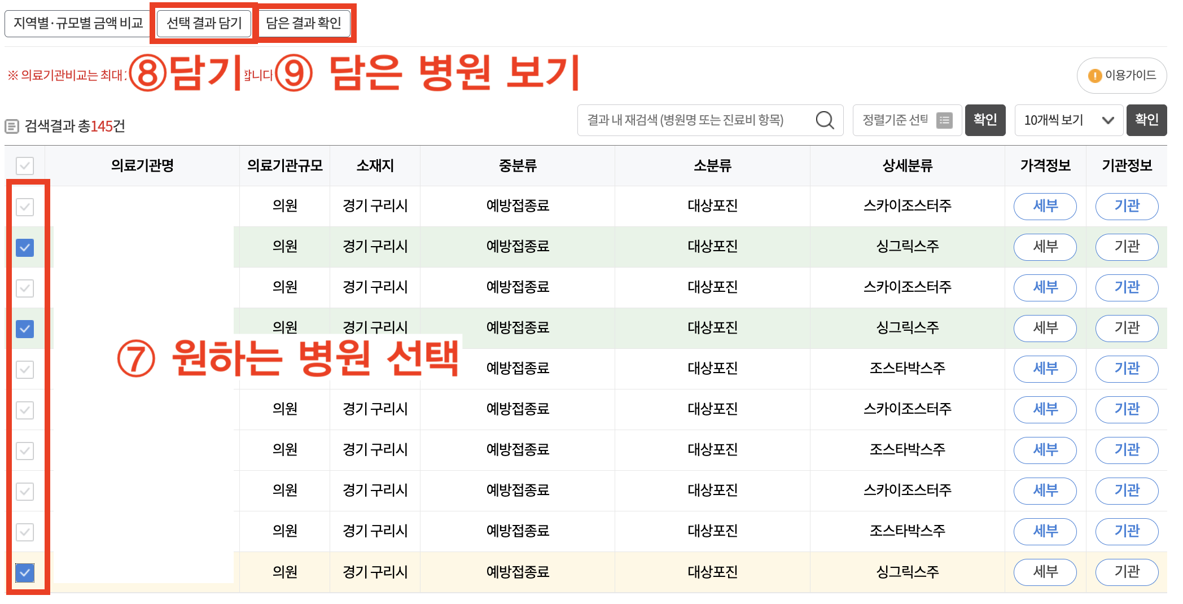Screen dimensions: 1183x604
Task: Click the orange exclamation icon beside 이용가이드
Action: coord(1094,76)
